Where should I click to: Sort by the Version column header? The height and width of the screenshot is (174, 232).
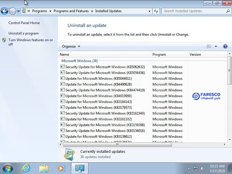206,55
